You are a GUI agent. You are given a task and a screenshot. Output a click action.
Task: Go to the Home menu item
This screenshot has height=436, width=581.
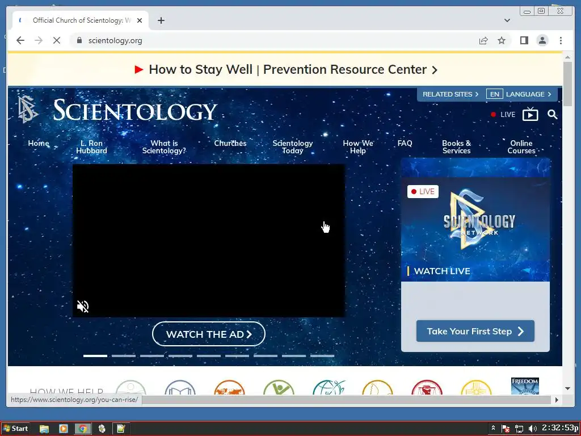pos(39,143)
